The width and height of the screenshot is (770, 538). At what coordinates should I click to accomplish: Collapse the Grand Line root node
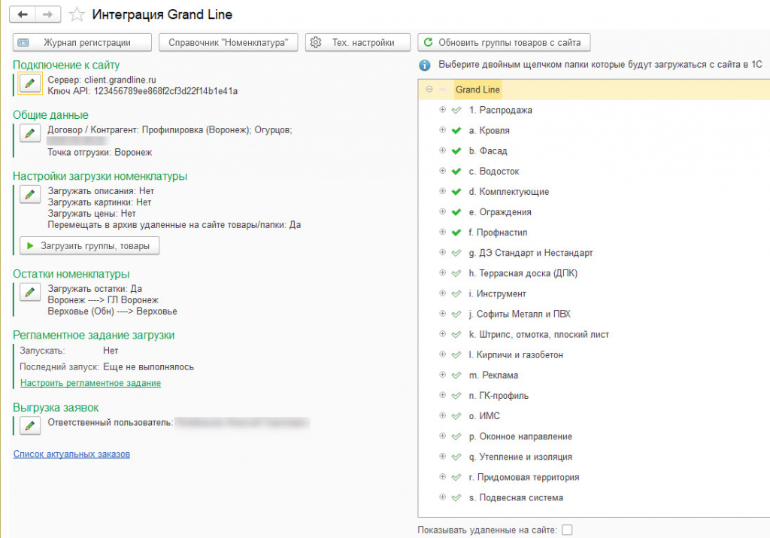[x=429, y=90]
